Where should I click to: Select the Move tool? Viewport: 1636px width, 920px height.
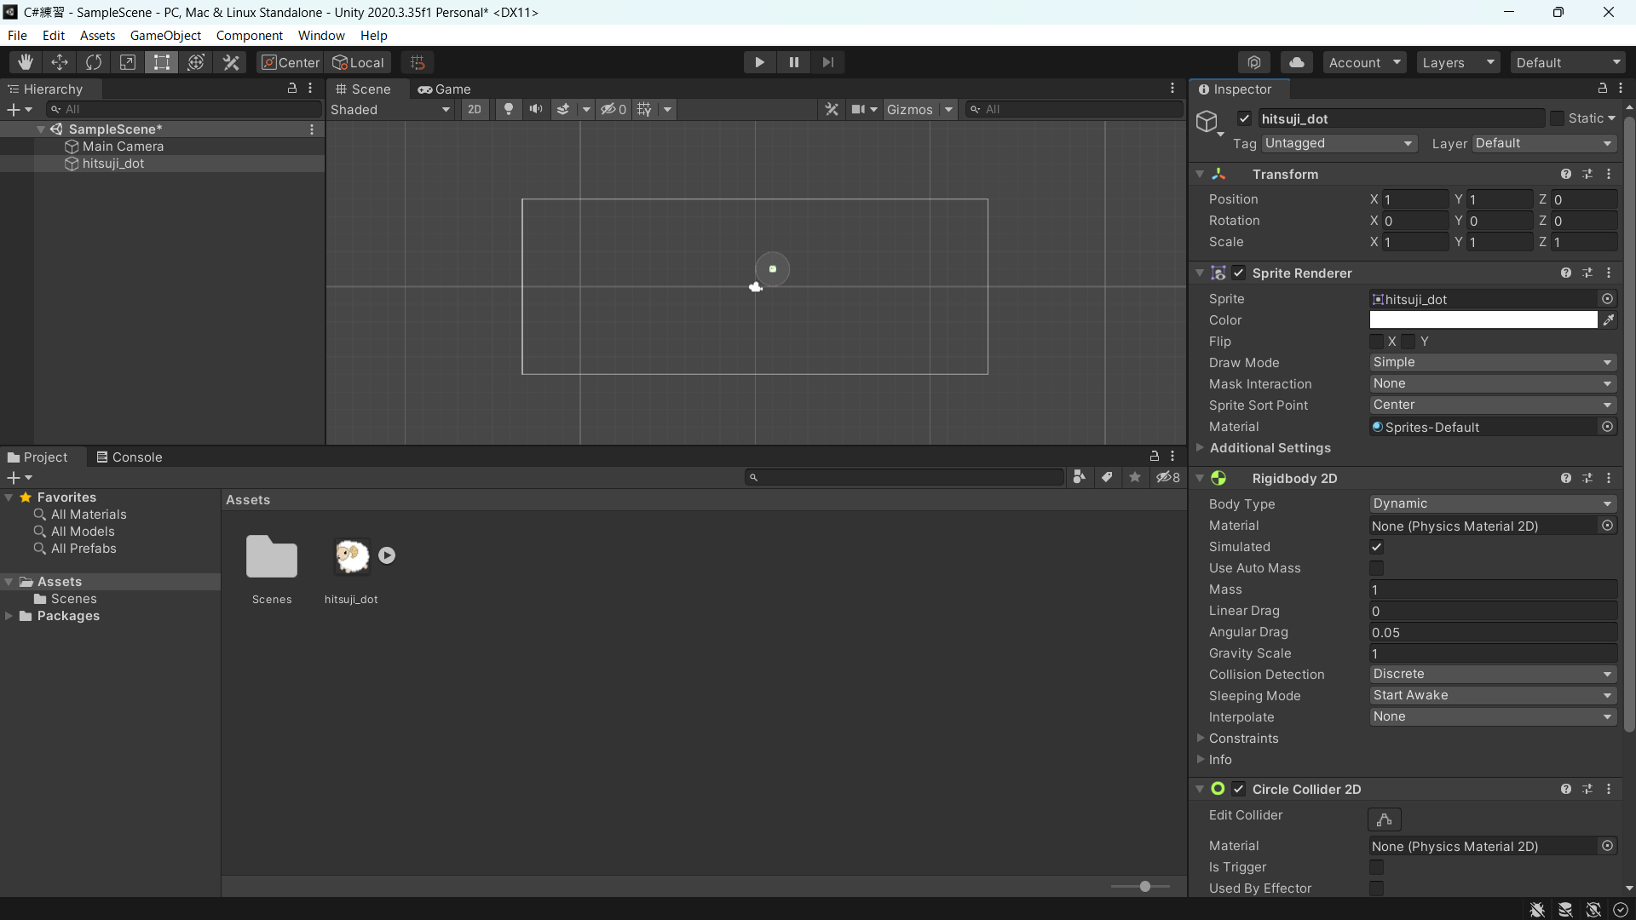coord(60,62)
